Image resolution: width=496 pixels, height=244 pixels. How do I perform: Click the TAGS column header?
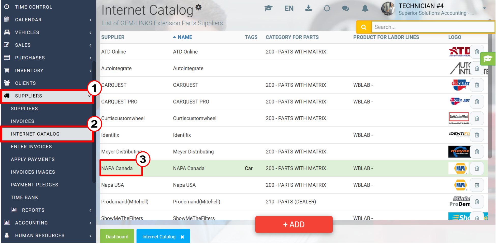(x=251, y=37)
